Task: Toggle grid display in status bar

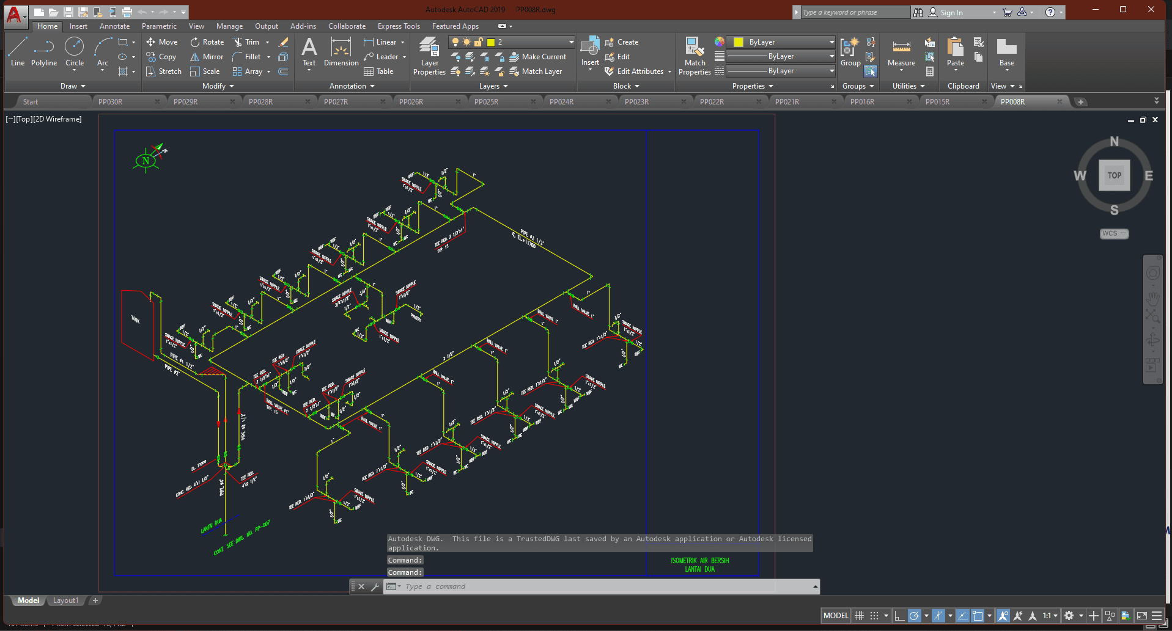Action: click(x=859, y=616)
